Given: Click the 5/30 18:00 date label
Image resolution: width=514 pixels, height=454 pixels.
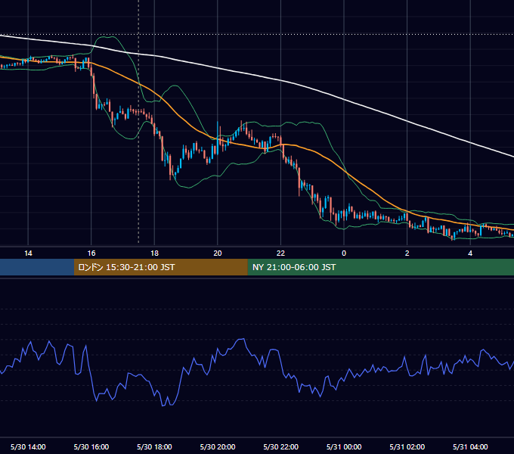Looking at the screenshot, I should (x=154, y=446).
